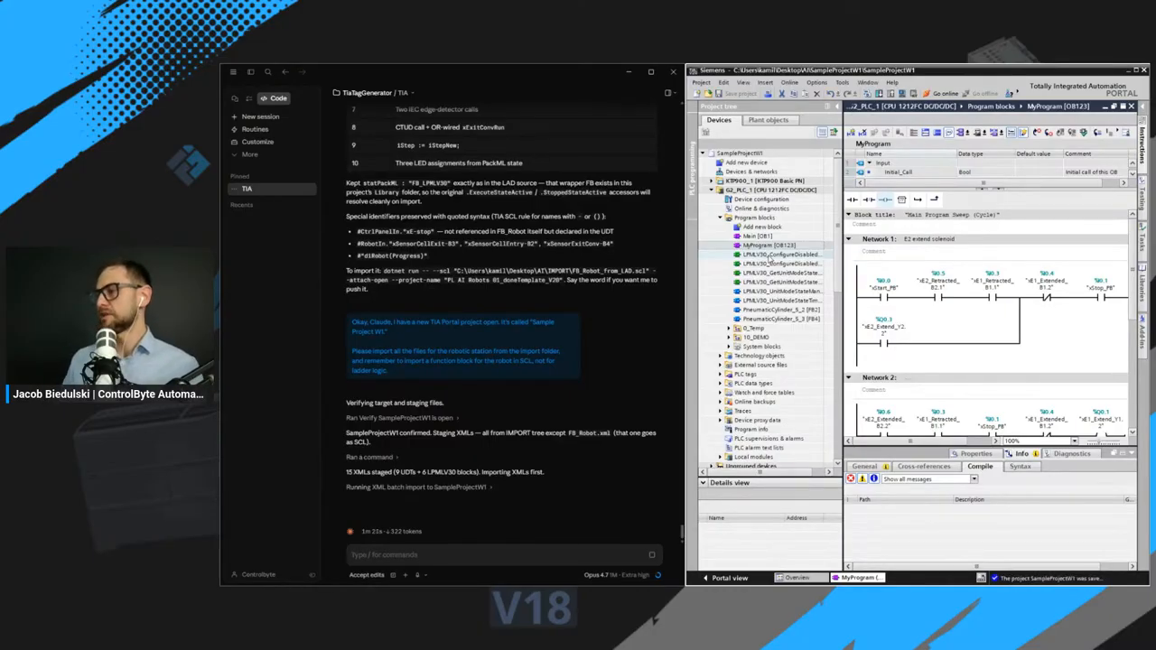Open the right panel icon in Claude header
The image size is (1156, 650).
(x=667, y=92)
